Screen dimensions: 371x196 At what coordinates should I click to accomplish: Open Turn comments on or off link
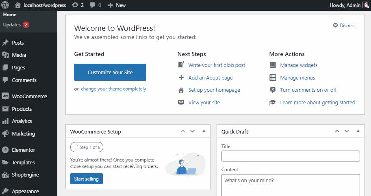tap(308, 90)
